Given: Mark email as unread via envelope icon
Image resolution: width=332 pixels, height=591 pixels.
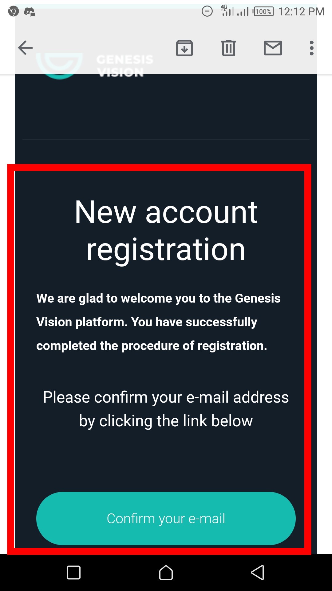Looking at the screenshot, I should (273, 48).
